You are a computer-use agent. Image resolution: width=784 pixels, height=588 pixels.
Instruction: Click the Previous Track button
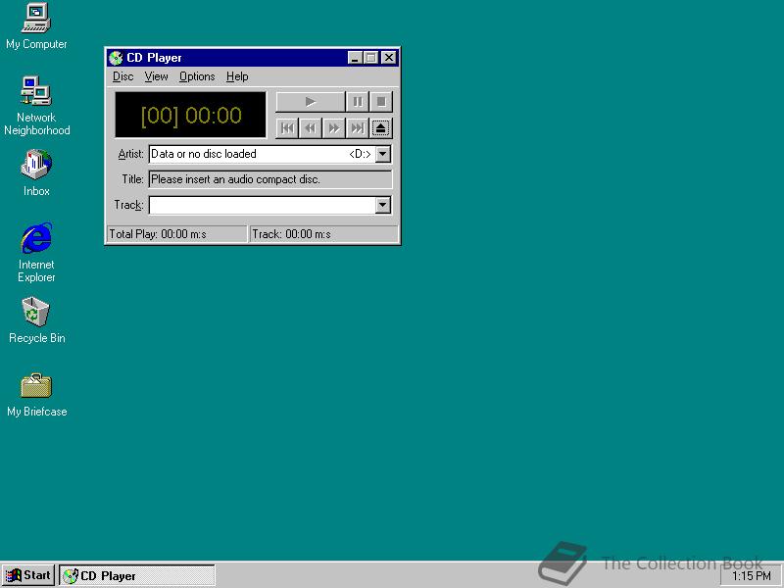coord(287,128)
